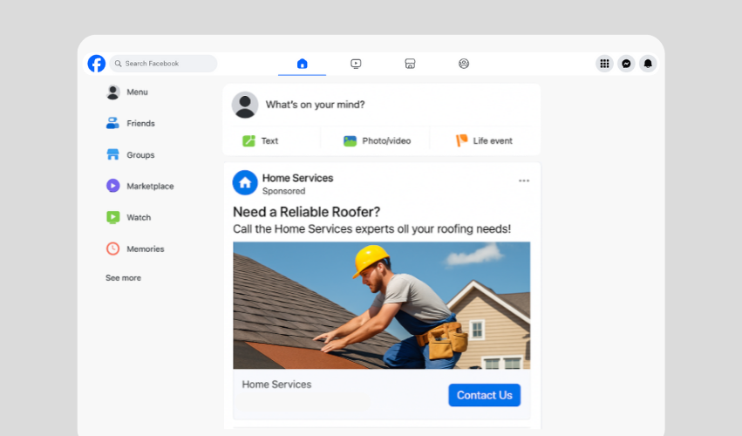Click the Watch icon in sidebar
The height and width of the screenshot is (436, 742).
(112, 217)
